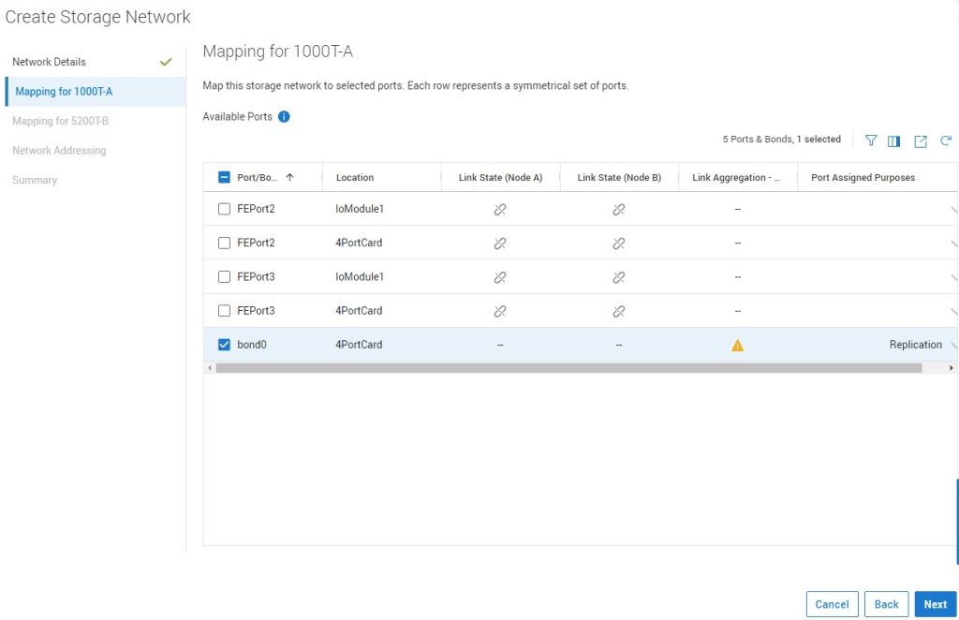
Task: Refresh the ports table
Action: click(946, 140)
